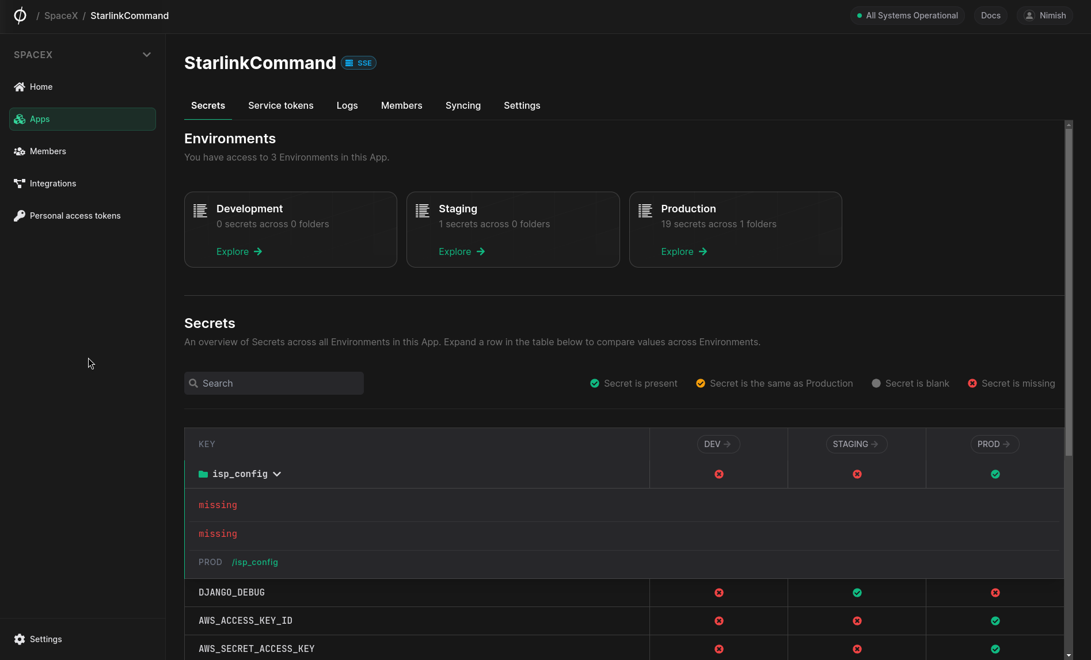Click the Nimish user avatar button
Viewport: 1091px width, 660px height.
coord(1045,16)
